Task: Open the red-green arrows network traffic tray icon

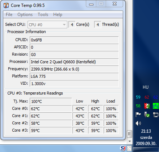Action: (147, 106)
